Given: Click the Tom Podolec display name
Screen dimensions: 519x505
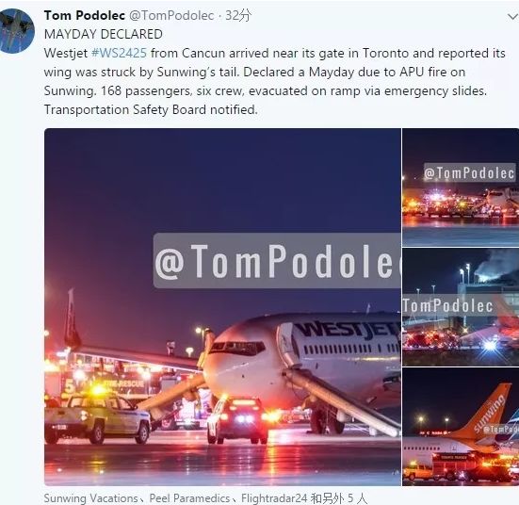Looking at the screenshot, I should pyautogui.click(x=85, y=15).
